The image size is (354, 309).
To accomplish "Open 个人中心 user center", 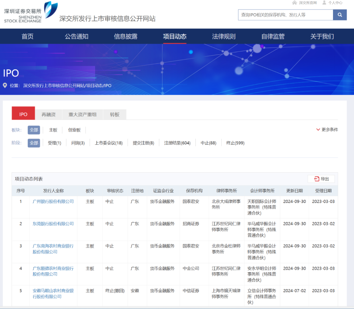I will coord(332,3).
